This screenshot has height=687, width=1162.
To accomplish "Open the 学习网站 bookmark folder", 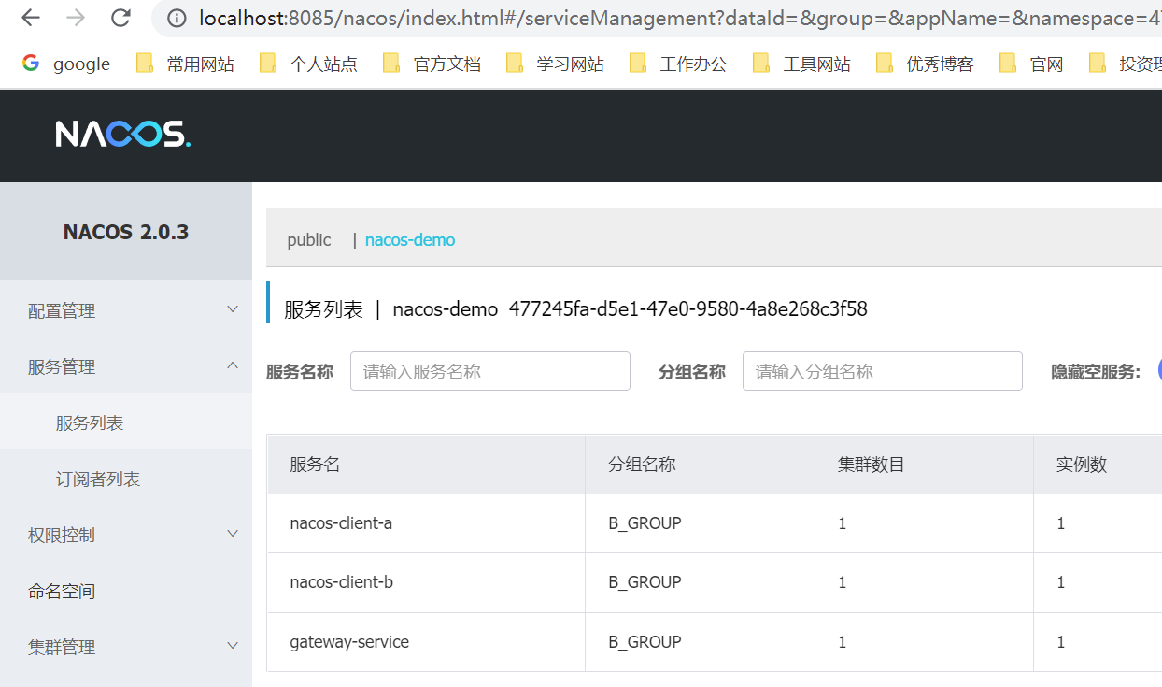I will [x=555, y=64].
